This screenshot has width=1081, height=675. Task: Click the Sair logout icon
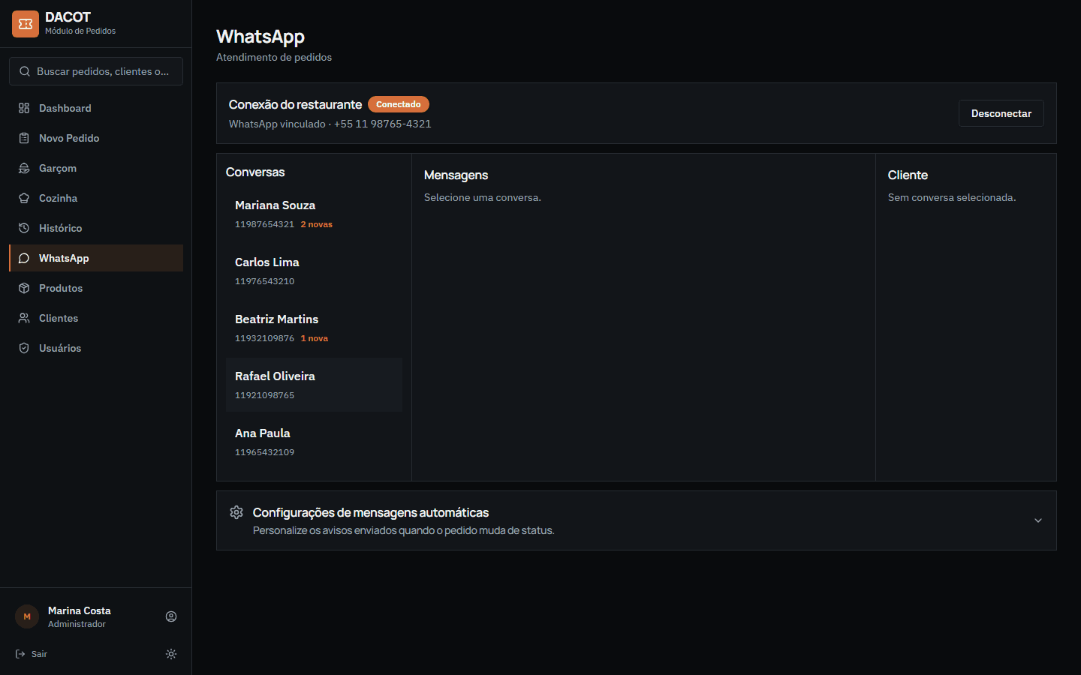coord(20,654)
